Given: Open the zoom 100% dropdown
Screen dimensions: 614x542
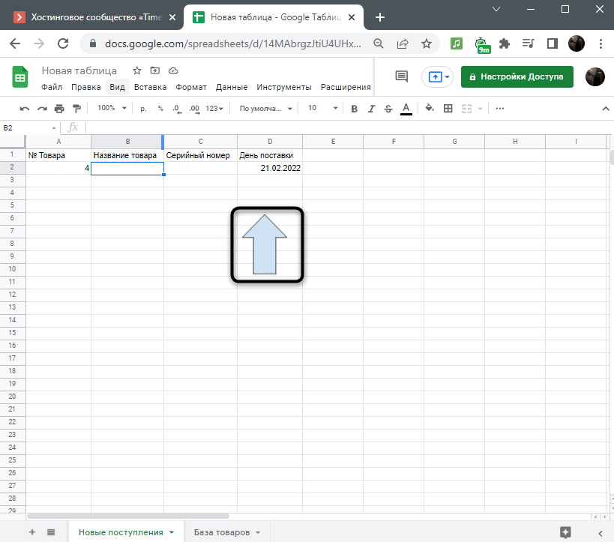Looking at the screenshot, I should point(112,108).
